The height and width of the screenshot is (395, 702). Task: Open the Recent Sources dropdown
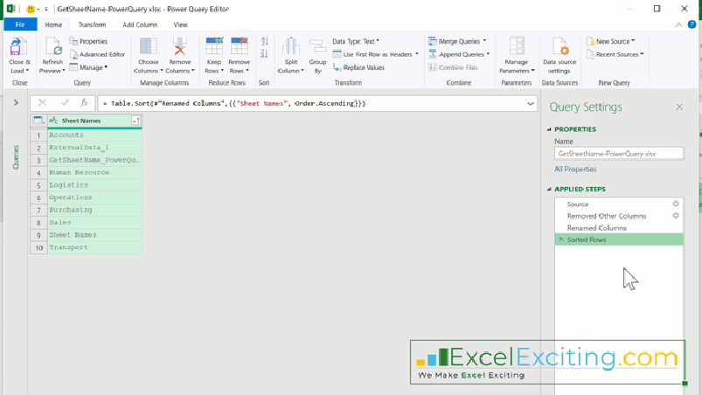tap(615, 54)
